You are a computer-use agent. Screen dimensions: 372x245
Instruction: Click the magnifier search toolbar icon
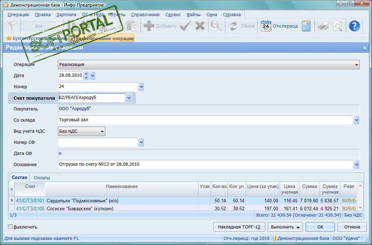click(x=216, y=26)
